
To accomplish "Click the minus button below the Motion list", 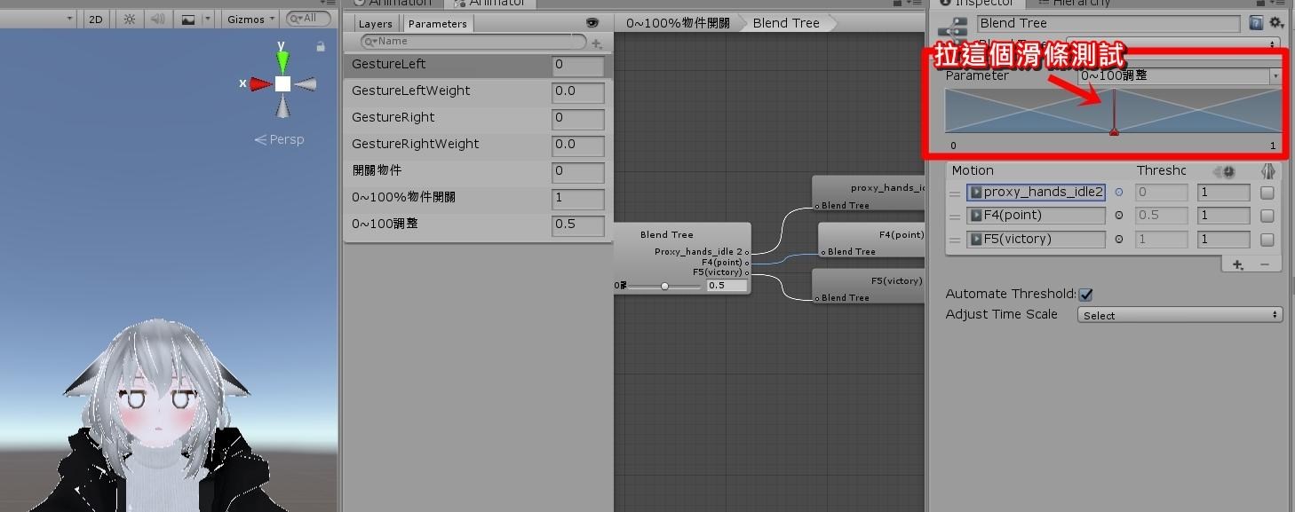I will click(x=1265, y=264).
